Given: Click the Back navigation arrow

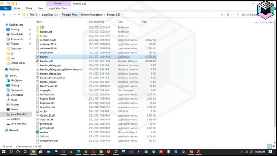Looking at the screenshot, I should [x=4, y=15].
